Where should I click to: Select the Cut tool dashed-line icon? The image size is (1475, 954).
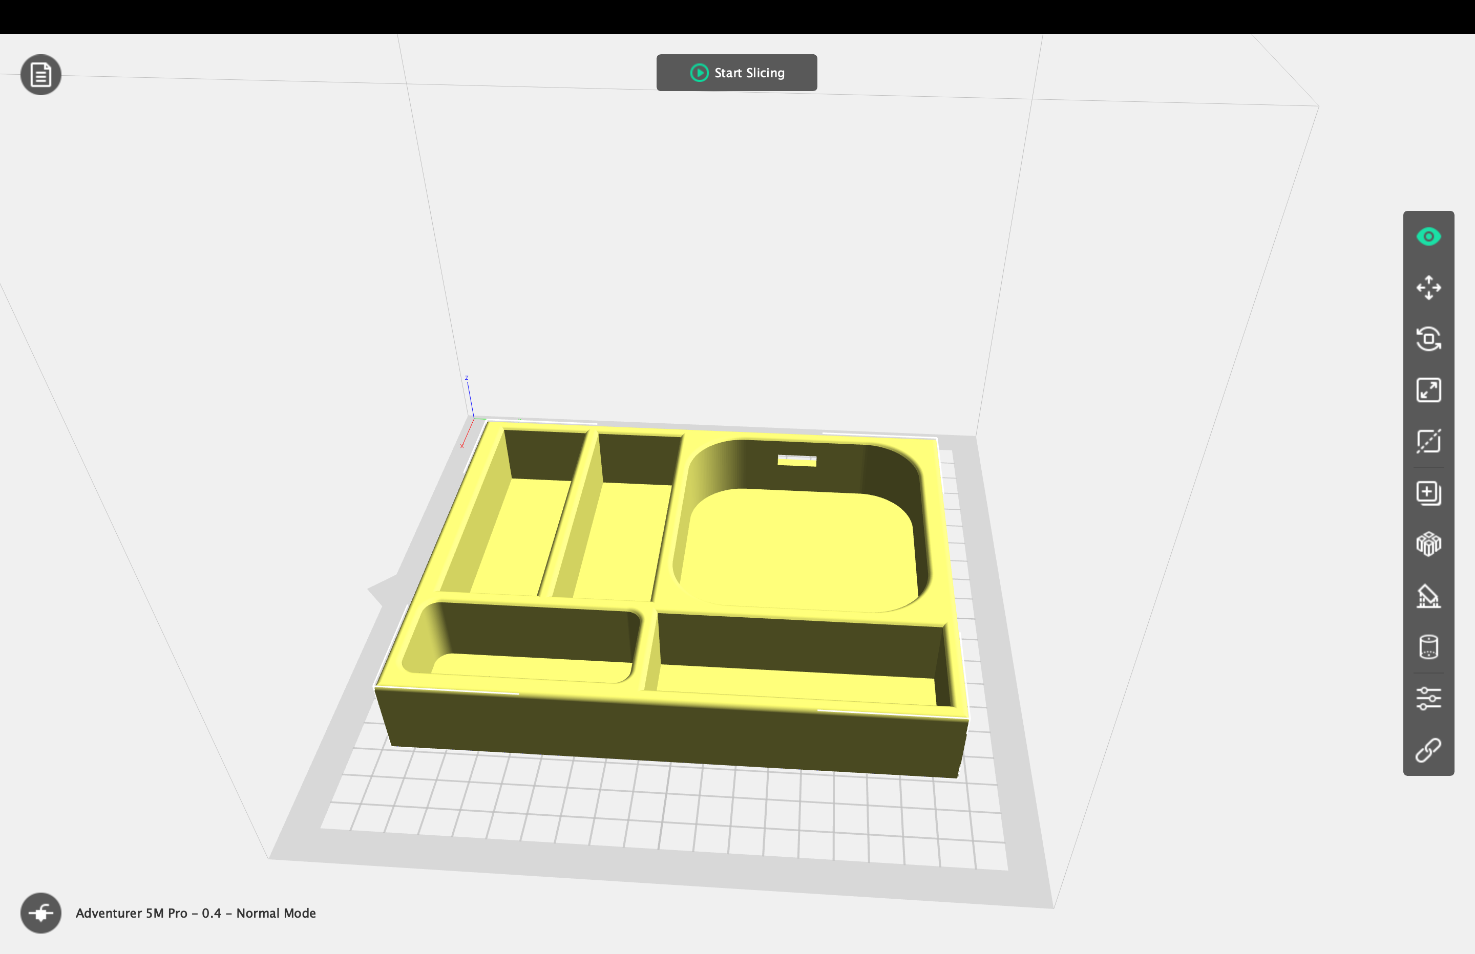coord(1428,442)
